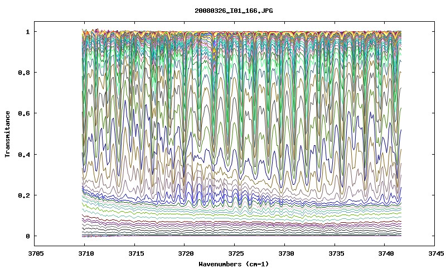Click y-axis tick label 1
The height and width of the screenshot is (268, 446).
pos(27,32)
